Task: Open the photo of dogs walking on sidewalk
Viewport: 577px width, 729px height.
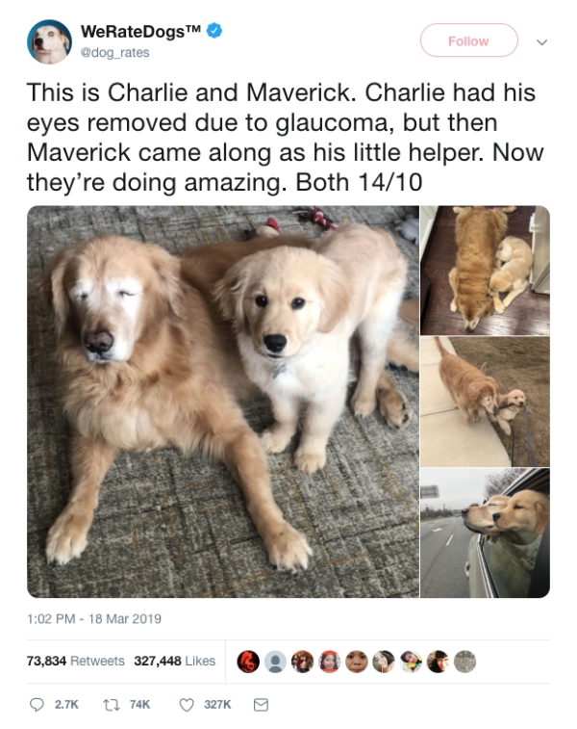Action: [485, 402]
